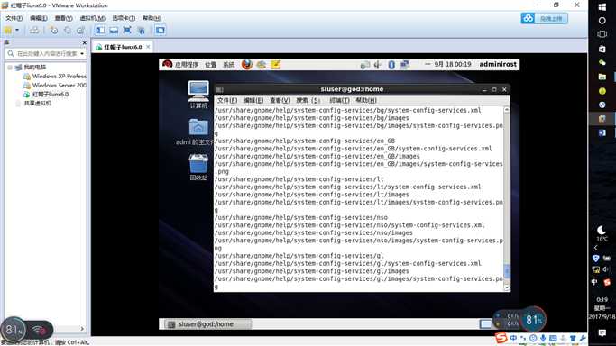Click the Task View icon

point(602,34)
